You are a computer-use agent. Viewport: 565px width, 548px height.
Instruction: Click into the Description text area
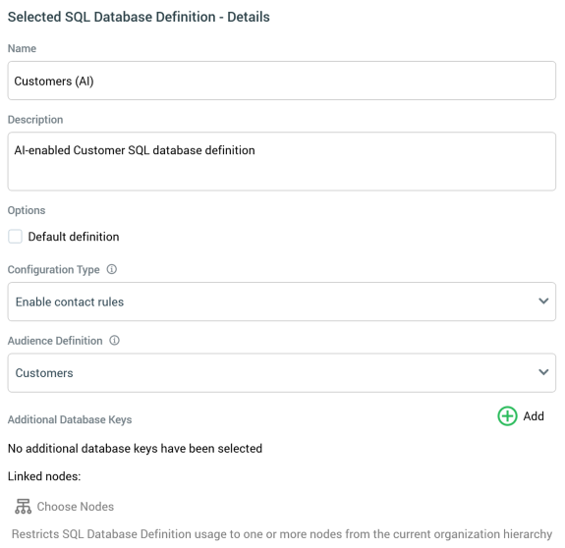click(x=282, y=161)
